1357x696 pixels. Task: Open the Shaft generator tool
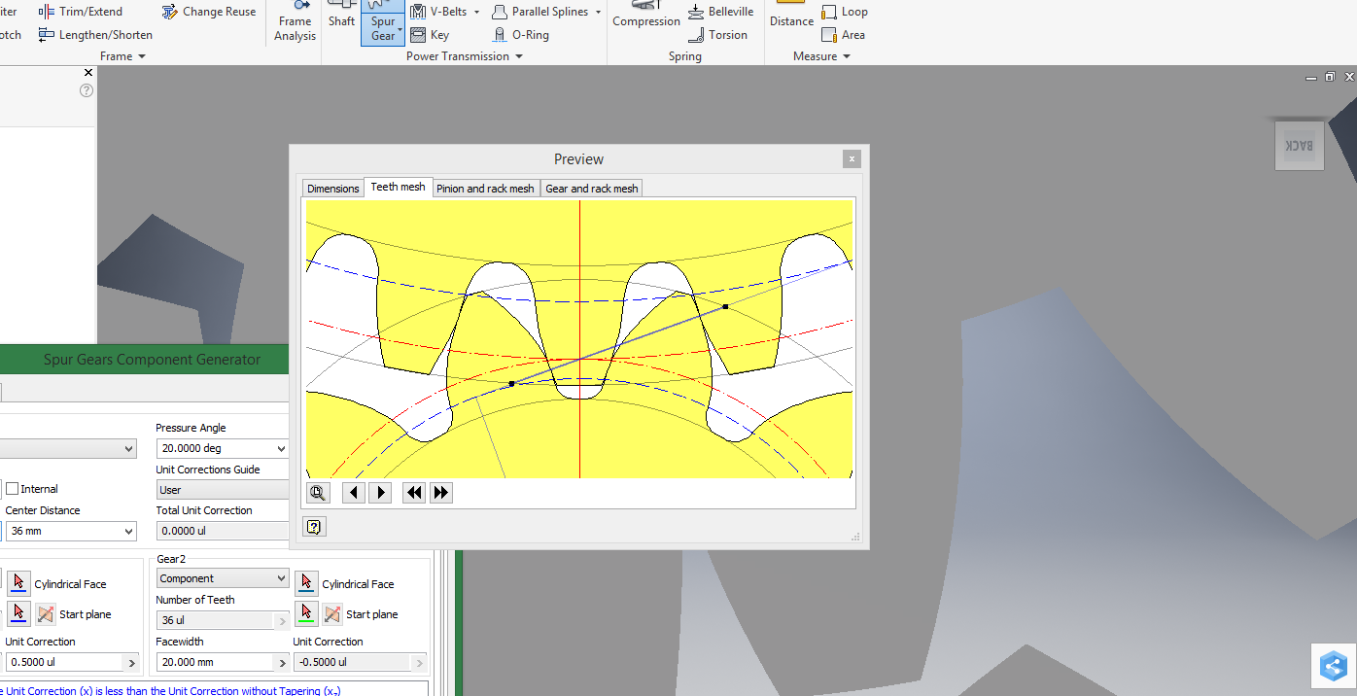pyautogui.click(x=341, y=21)
